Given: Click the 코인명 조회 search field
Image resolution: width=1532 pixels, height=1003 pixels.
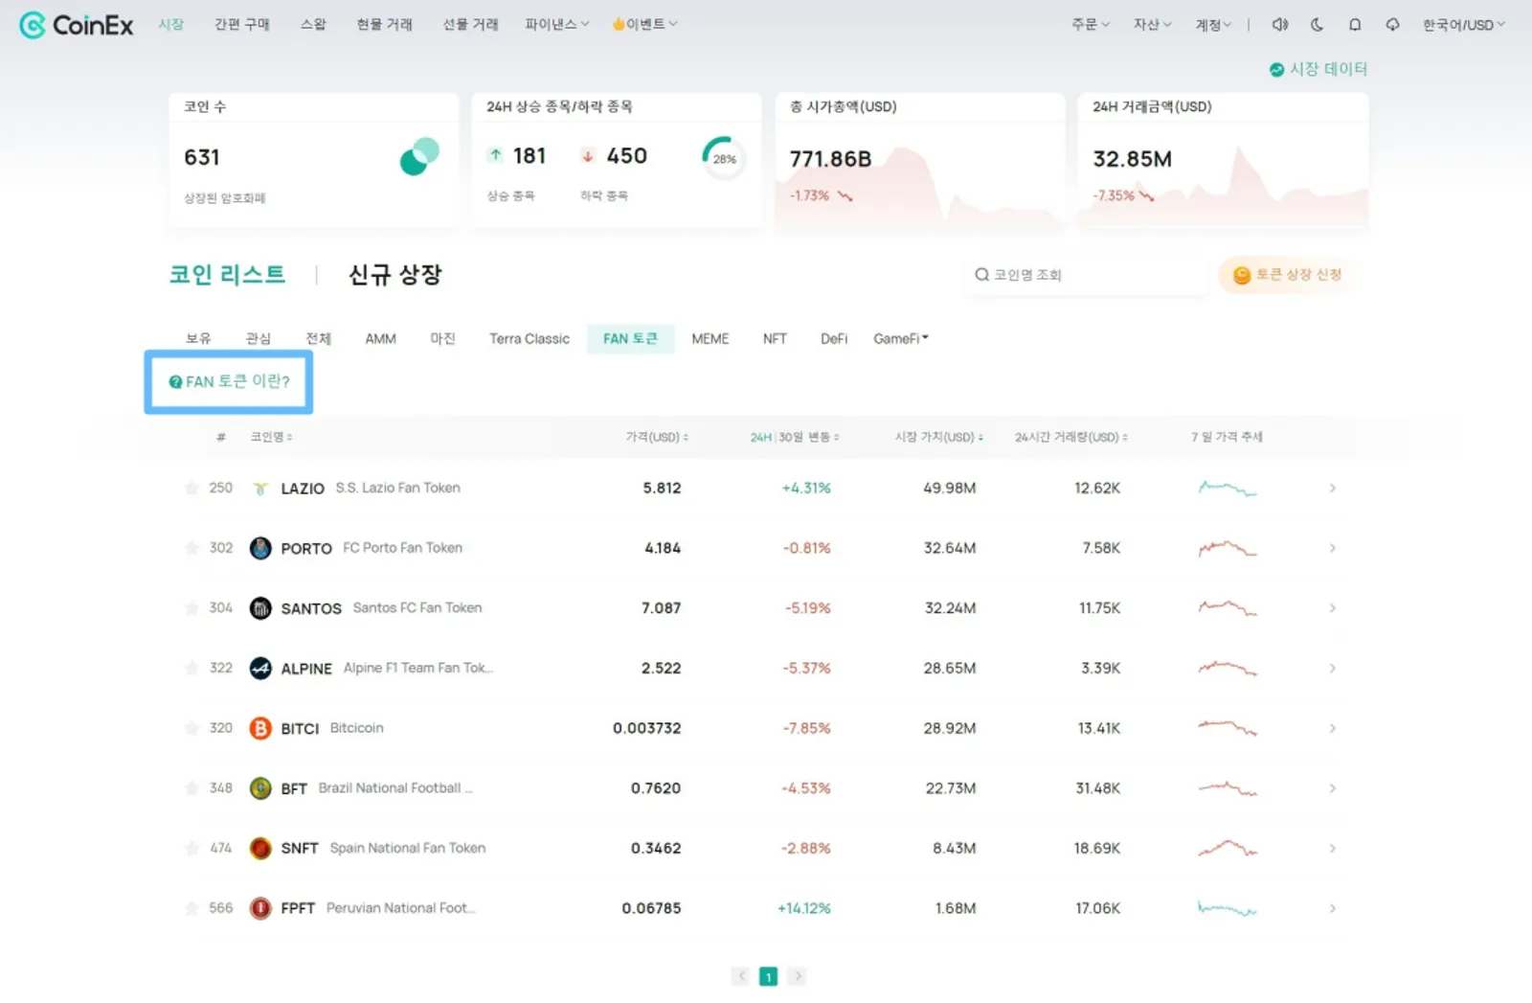Looking at the screenshot, I should click(x=1086, y=275).
